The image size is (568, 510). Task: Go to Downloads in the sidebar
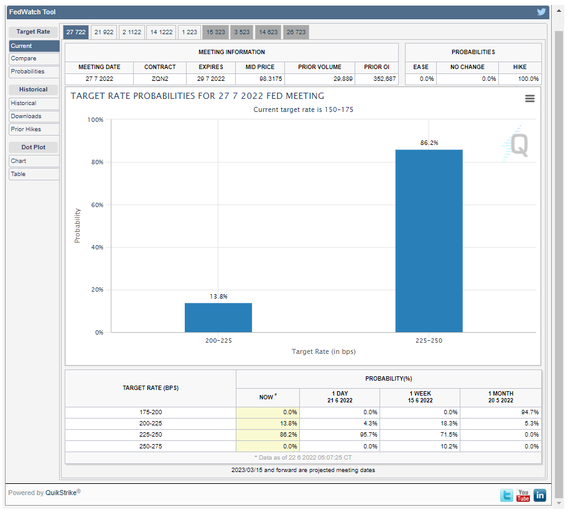[x=34, y=116]
